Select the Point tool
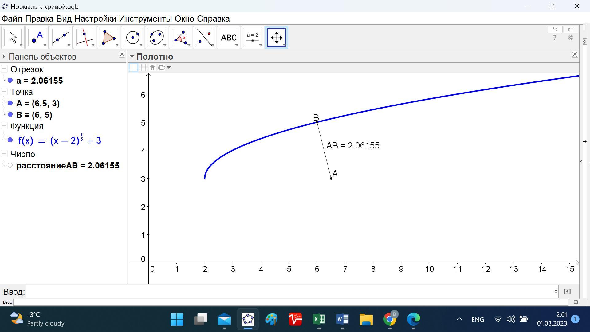 point(37,38)
